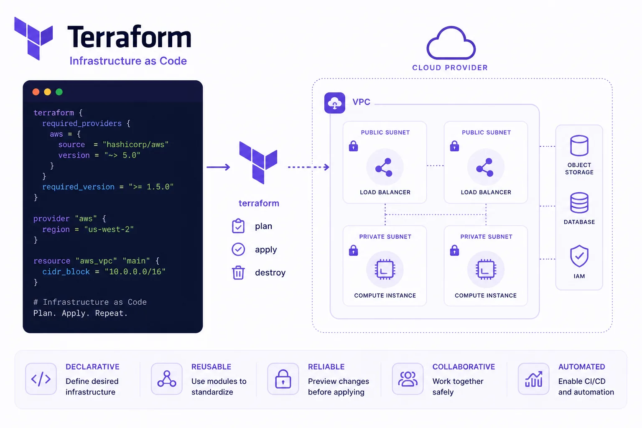The height and width of the screenshot is (428, 642).
Task: Click the object storage cylinder icon
Action: [579, 145]
